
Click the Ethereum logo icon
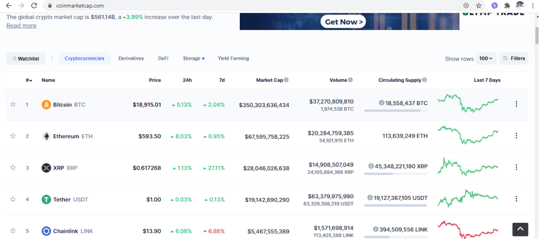(46, 136)
